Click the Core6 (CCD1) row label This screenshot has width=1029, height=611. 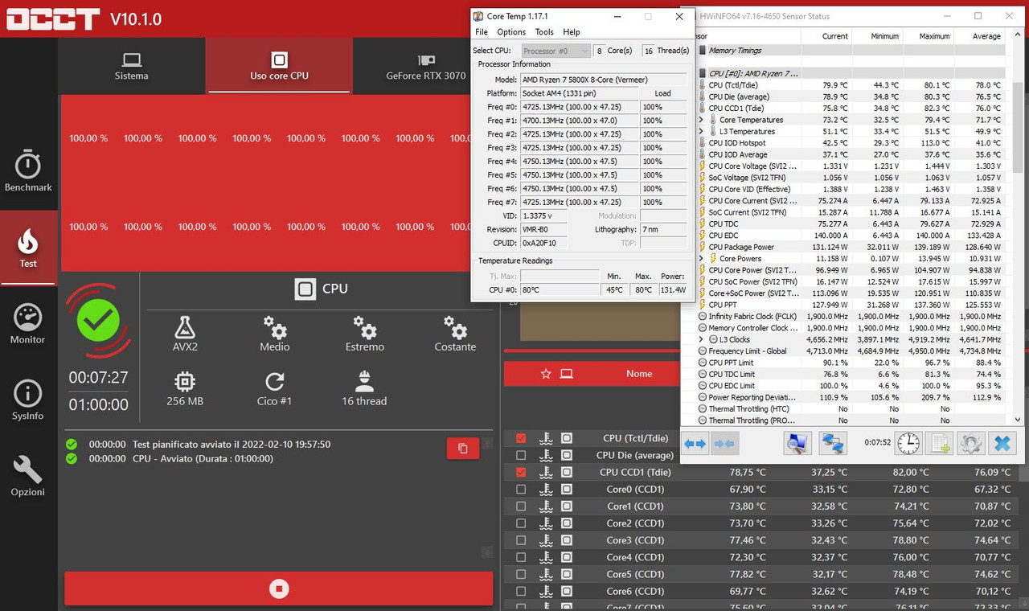point(634,591)
